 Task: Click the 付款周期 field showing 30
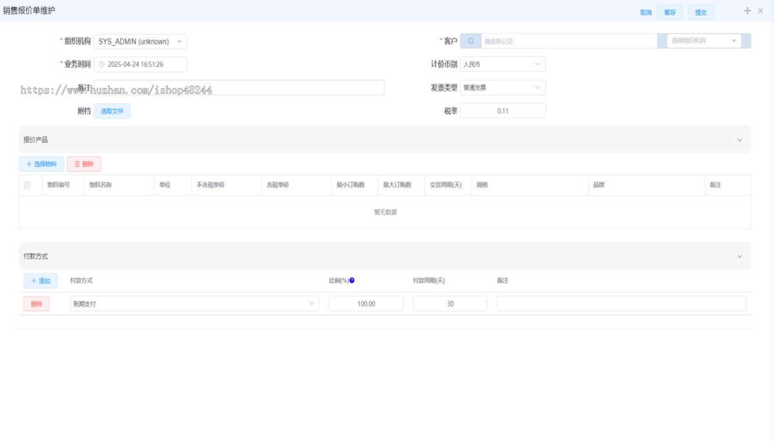tap(450, 303)
